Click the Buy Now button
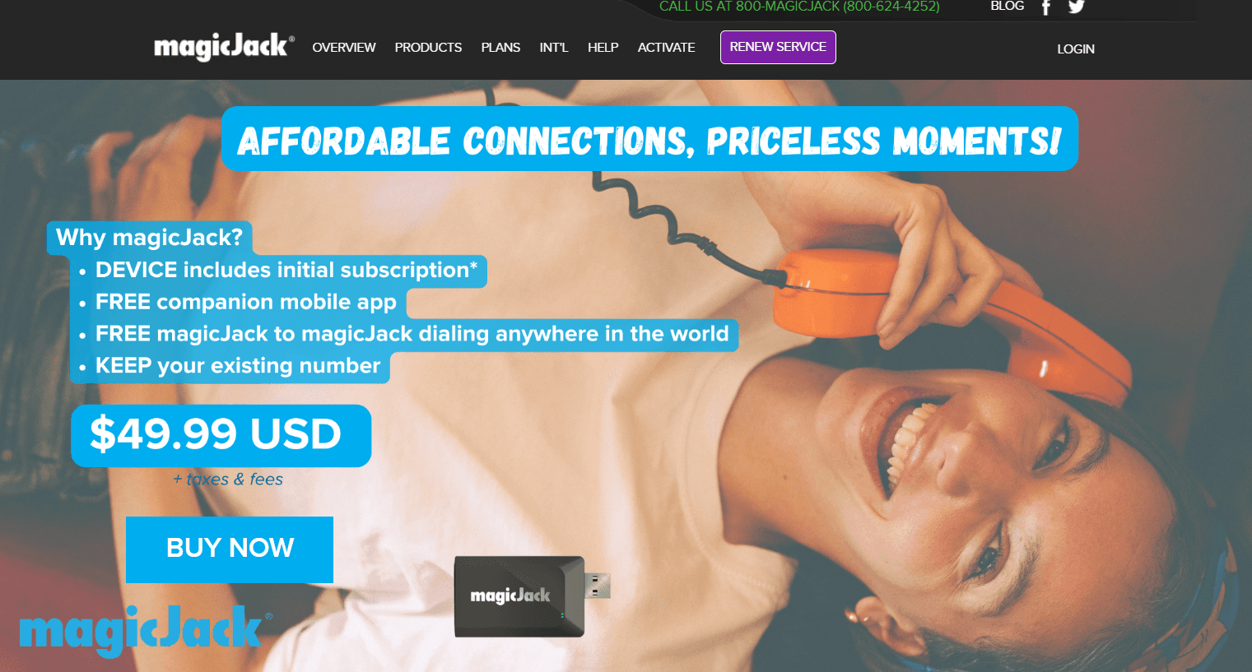Image resolution: width=1252 pixels, height=672 pixels. click(x=230, y=549)
